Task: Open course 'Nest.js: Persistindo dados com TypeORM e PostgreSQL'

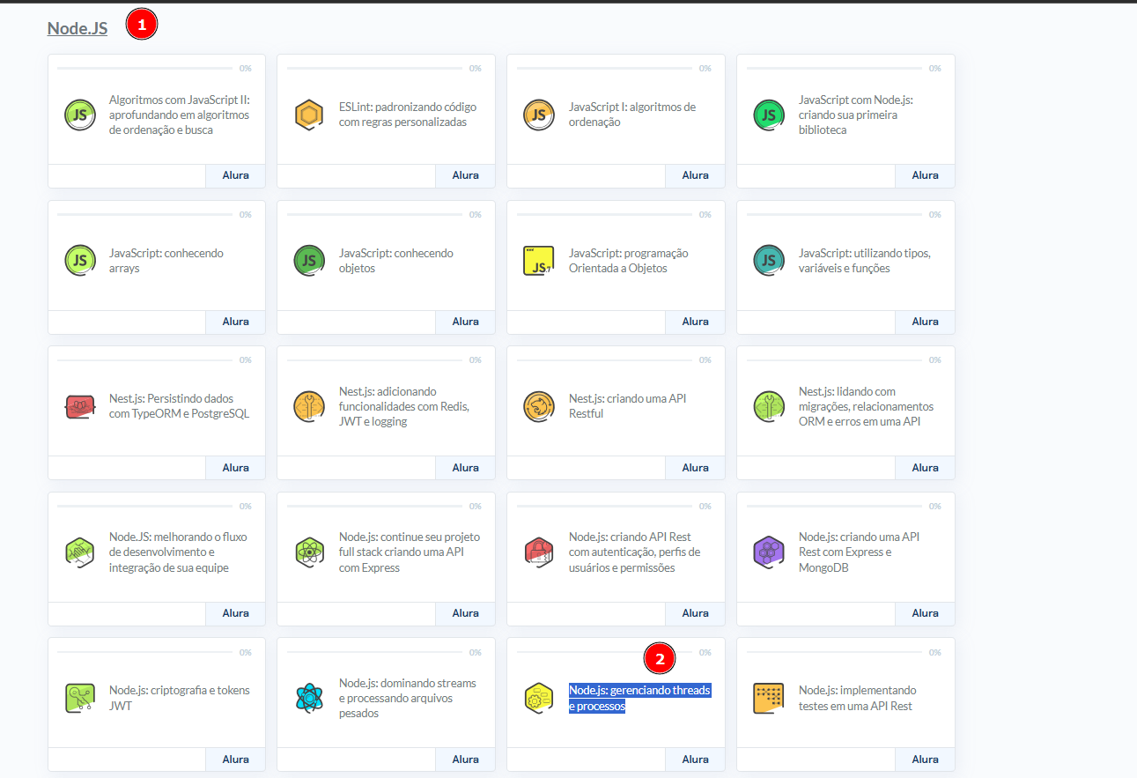Action: [180, 406]
